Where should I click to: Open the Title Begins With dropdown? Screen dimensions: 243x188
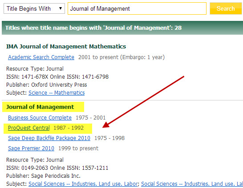(x=34, y=8)
